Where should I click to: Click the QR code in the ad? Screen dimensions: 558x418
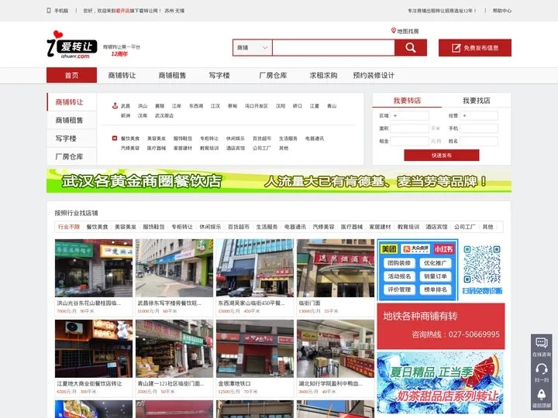click(x=482, y=264)
